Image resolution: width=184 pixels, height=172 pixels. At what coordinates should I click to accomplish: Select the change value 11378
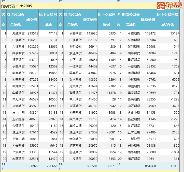pos(111,93)
